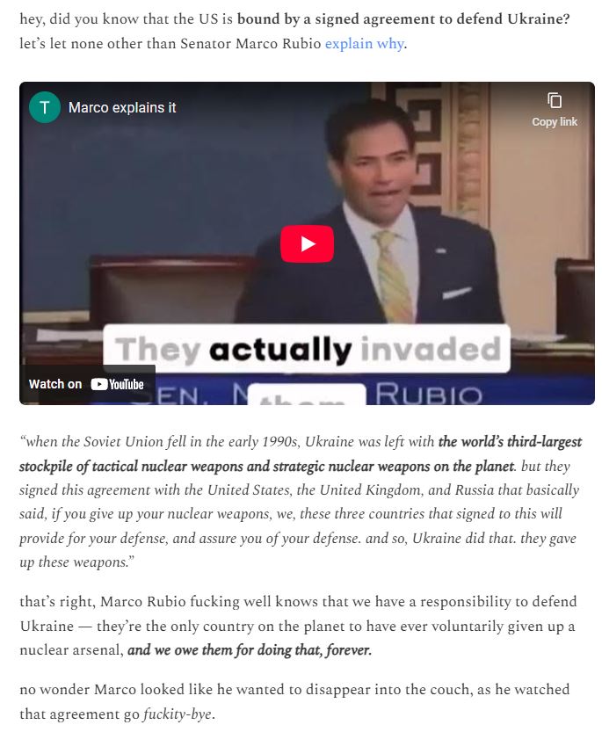Click the yellow striped tie in the video
The width and height of the screenshot is (602, 732).
tap(391, 275)
